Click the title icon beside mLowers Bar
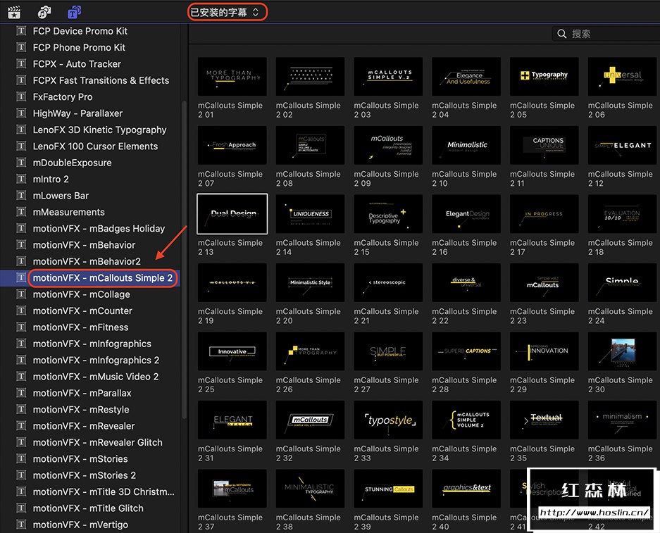 tap(21, 196)
